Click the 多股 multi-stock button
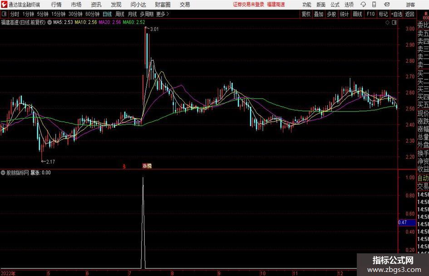The height and width of the screenshot is (276, 429). [x=331, y=14]
